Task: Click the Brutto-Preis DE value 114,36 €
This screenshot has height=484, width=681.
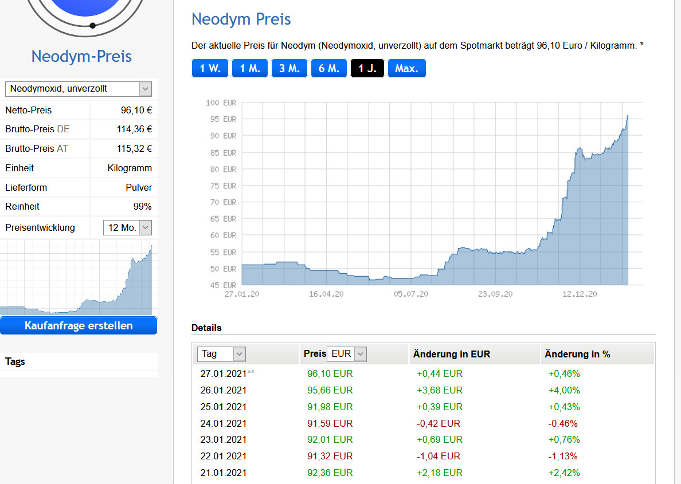Action: (x=134, y=129)
